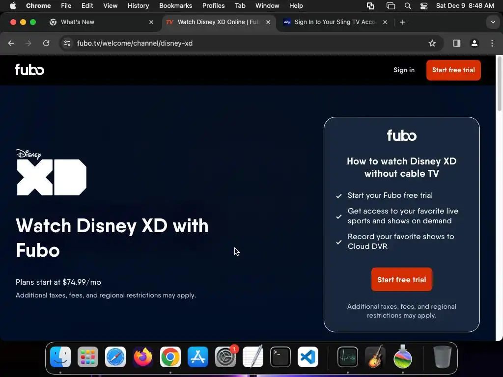
Task: Click the 'Plans start at $74.99/mo' text
Action: [x=58, y=282]
